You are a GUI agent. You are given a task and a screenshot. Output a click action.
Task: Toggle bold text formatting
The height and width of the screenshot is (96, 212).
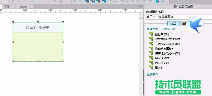13,1
